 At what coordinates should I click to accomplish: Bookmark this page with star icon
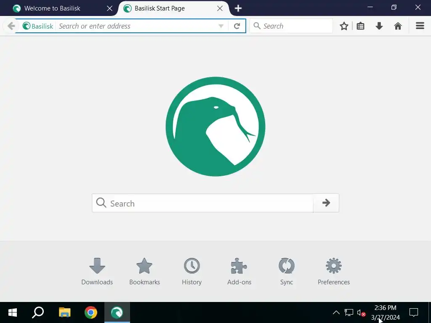point(344,26)
